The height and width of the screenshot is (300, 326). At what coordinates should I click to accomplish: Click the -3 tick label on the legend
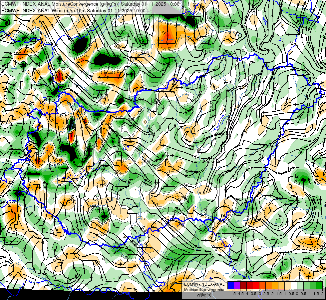[259, 294]
